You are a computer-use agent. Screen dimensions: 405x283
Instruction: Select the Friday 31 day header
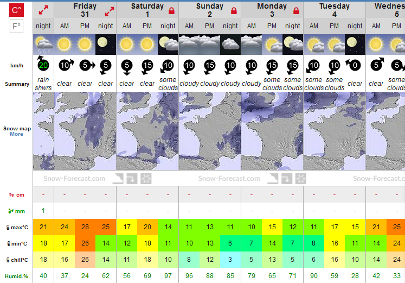(x=85, y=10)
